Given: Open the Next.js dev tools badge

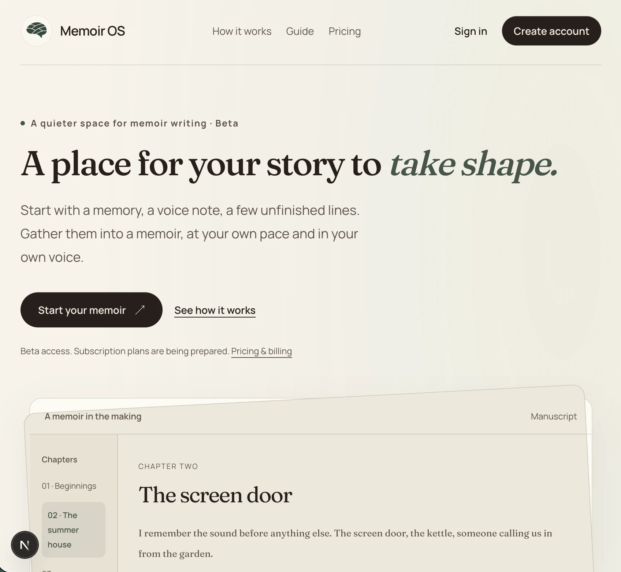Looking at the screenshot, I should pos(25,545).
